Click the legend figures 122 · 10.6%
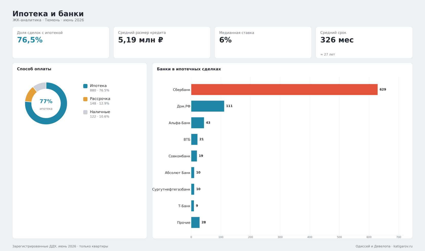 click(x=100, y=117)
